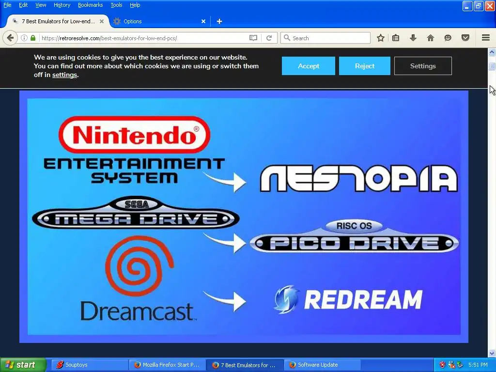Switch to 7 Best Emulators taskbar item
The height and width of the screenshot is (372, 496).
(x=245, y=365)
